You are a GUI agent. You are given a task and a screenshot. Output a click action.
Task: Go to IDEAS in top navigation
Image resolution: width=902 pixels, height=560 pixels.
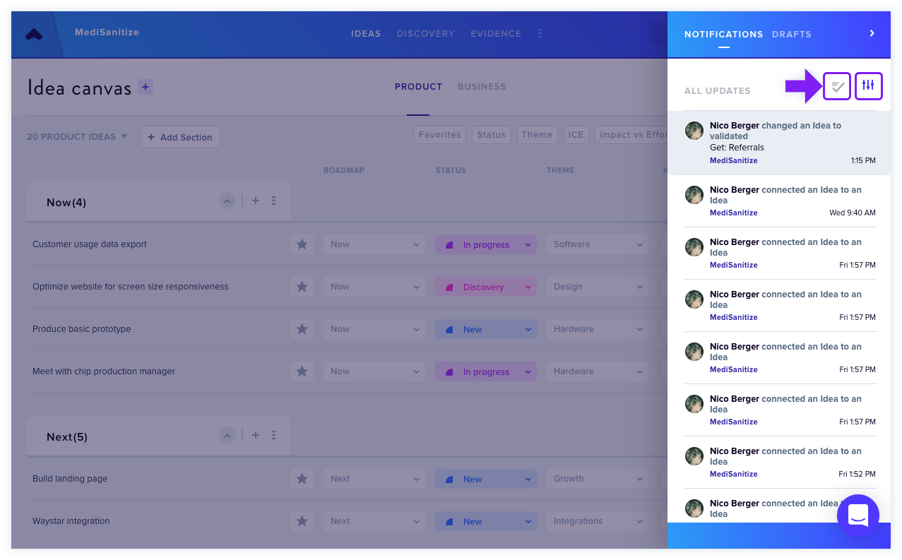366,34
